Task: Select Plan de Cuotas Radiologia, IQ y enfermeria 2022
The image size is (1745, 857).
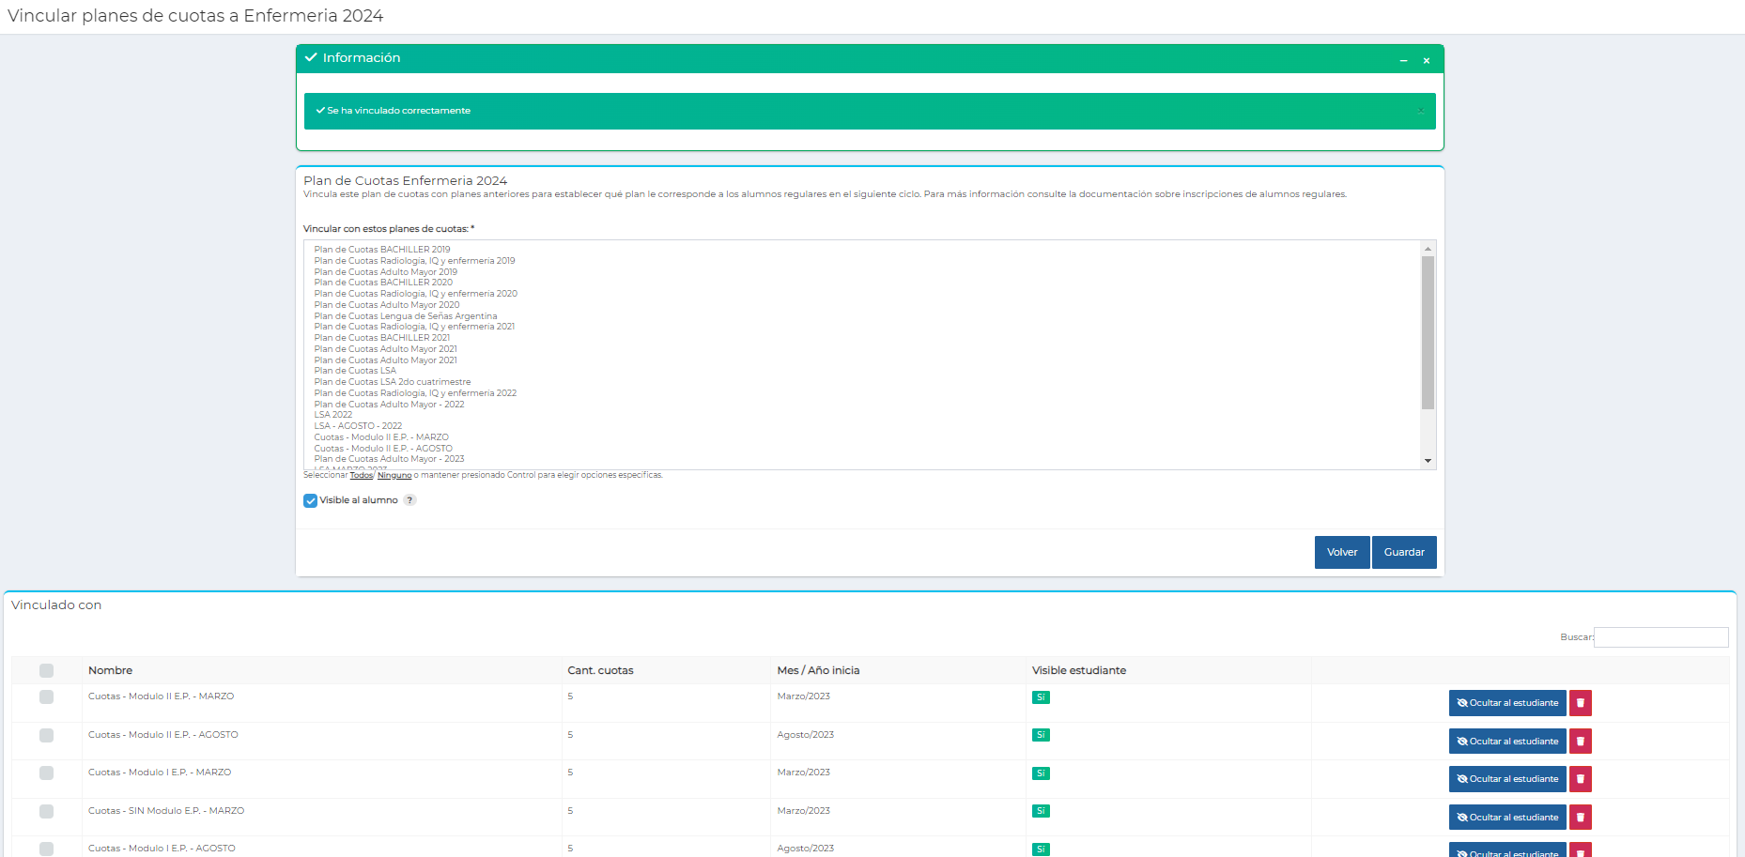Action: pos(415,393)
